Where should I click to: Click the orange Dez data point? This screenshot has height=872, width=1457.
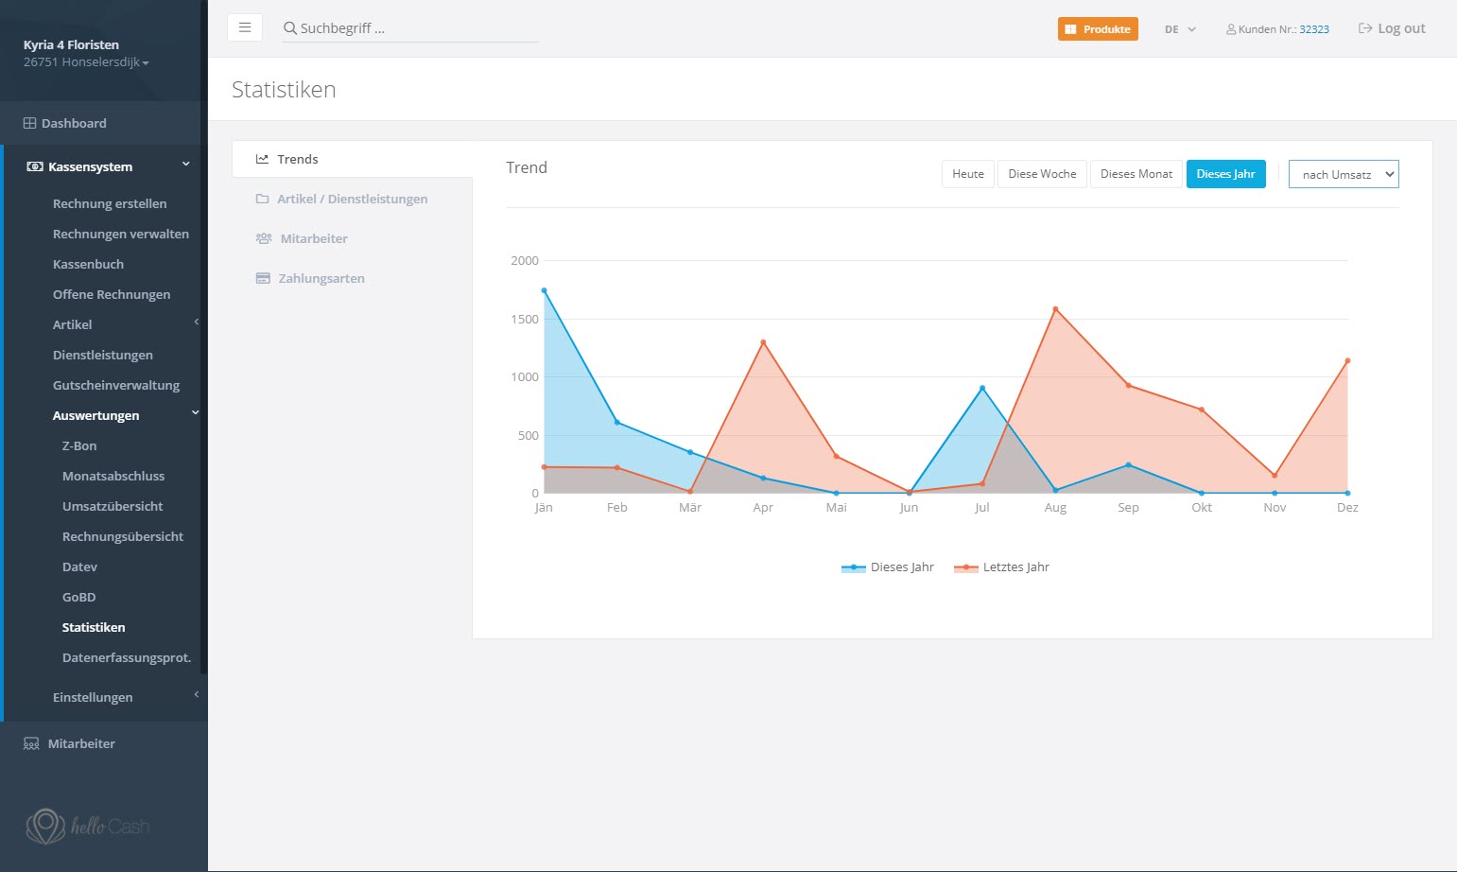1347,360
